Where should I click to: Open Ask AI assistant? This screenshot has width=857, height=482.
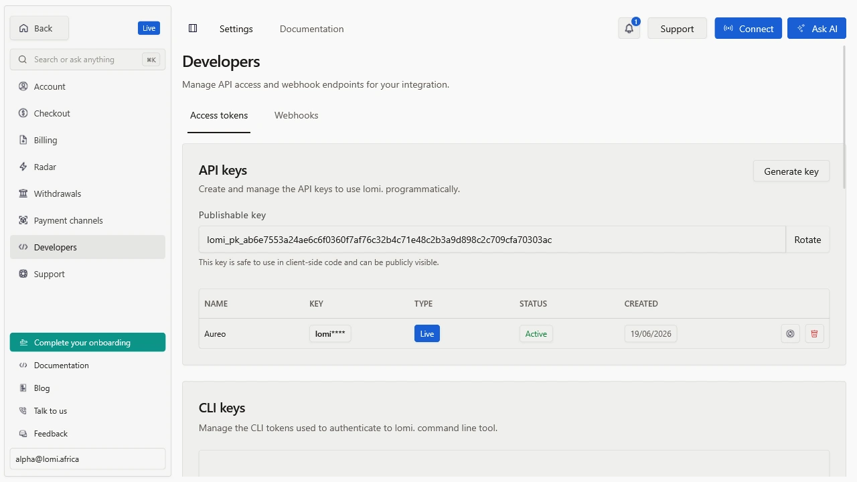click(817, 28)
